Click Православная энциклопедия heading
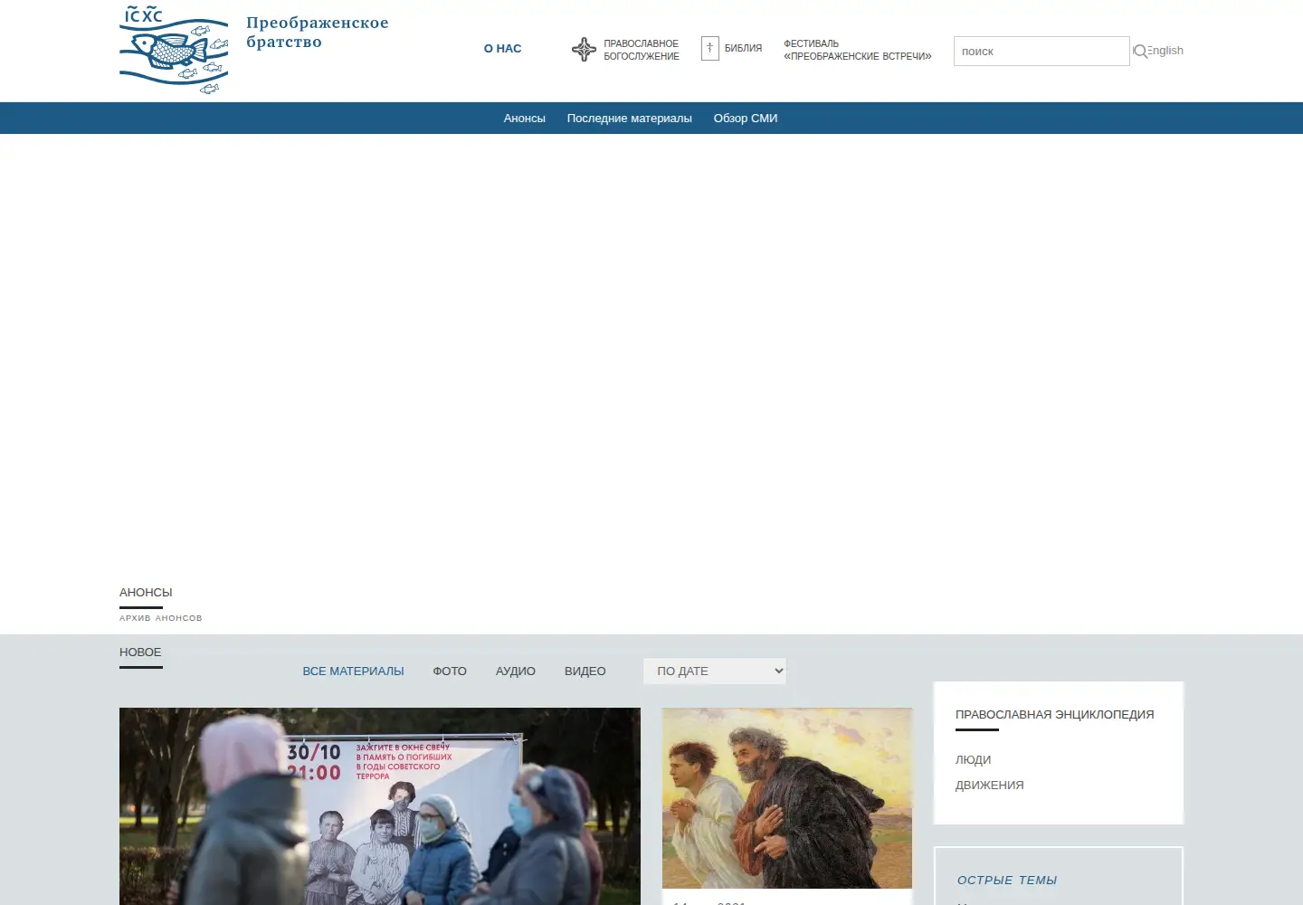Screen dimensions: 1303x905 [1055, 715]
